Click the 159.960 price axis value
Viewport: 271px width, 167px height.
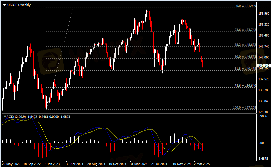point(264,13)
